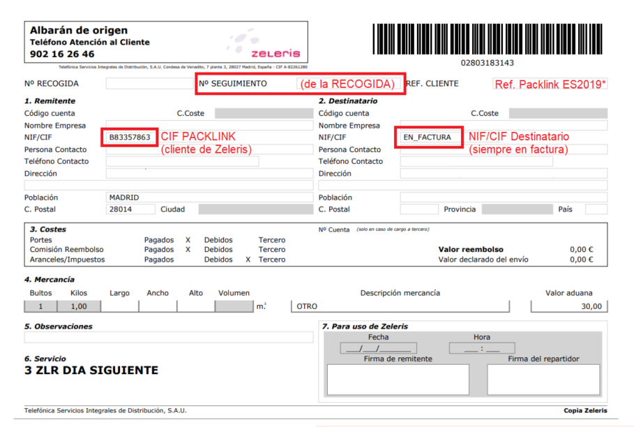
Task: Click the Remitente Nombre Empresa field
Action: 209,125
